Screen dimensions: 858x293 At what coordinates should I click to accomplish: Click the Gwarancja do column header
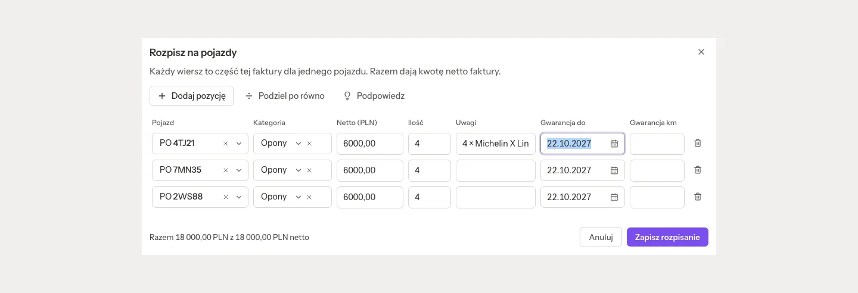[x=563, y=123]
